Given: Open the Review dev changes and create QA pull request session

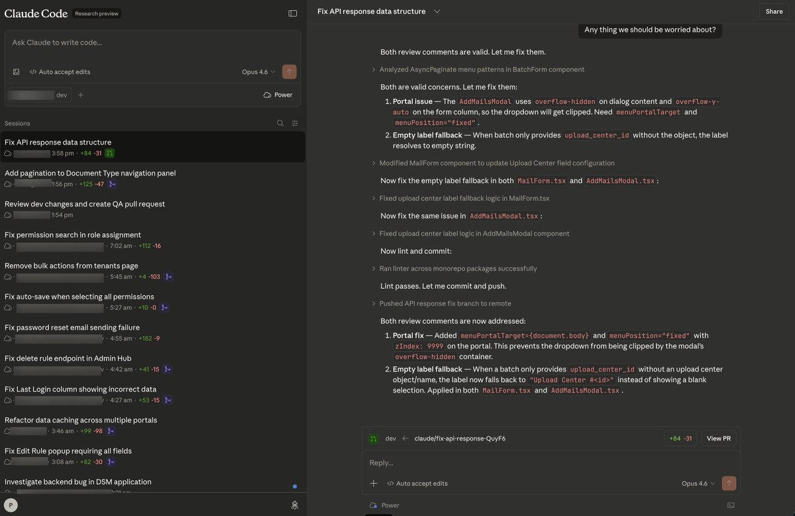Looking at the screenshot, I should 153,209.
